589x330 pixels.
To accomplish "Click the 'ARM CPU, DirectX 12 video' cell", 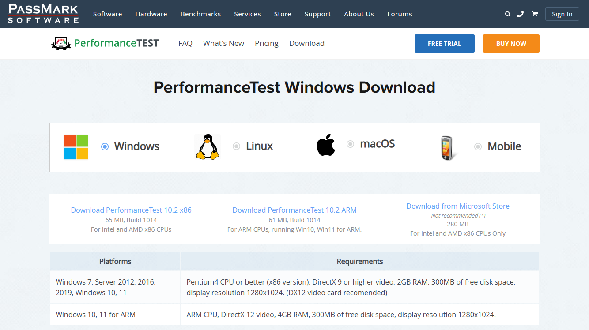I will pyautogui.click(x=360, y=315).
